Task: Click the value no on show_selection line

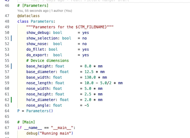Action: 84,38
